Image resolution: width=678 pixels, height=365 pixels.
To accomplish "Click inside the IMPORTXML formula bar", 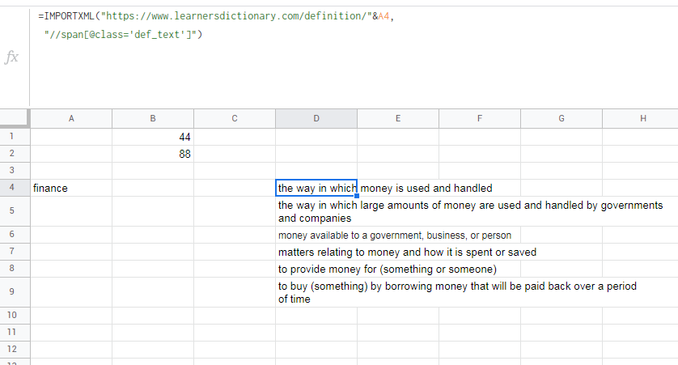I will pos(354,57).
